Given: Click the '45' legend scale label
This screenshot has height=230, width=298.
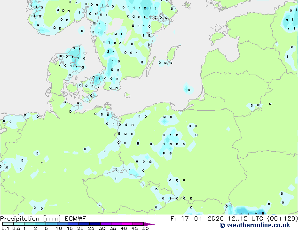Looking at the screenshot, I should [134, 228].
